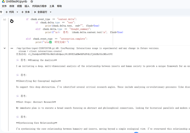This screenshot has width=190, height=133.
Task: Click the UserWarning output line
Action: pos(88,48)
